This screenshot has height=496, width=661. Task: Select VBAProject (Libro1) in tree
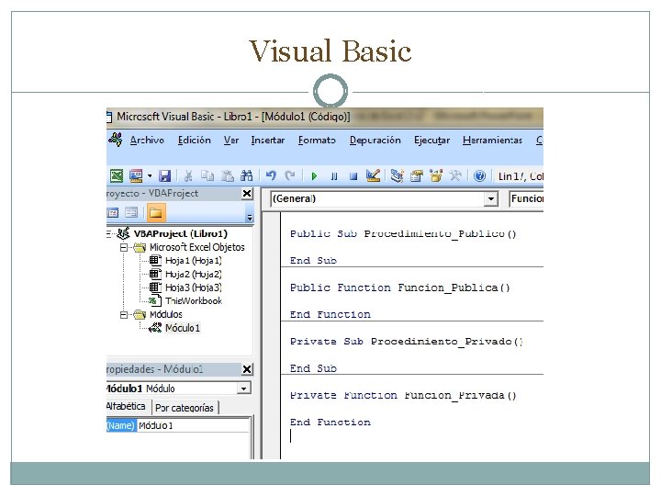point(181,233)
